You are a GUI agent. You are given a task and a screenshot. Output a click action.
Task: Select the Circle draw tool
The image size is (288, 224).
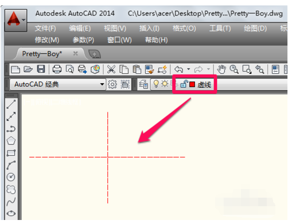(11, 177)
